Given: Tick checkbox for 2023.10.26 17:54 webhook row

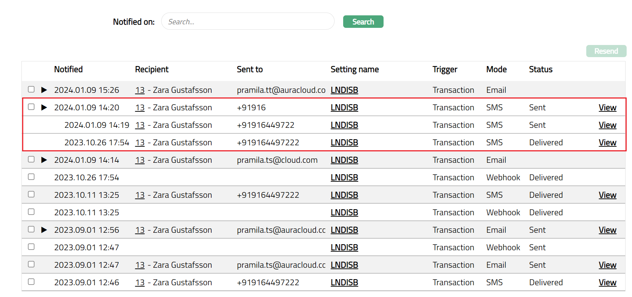Looking at the screenshot, I should pos(31,177).
